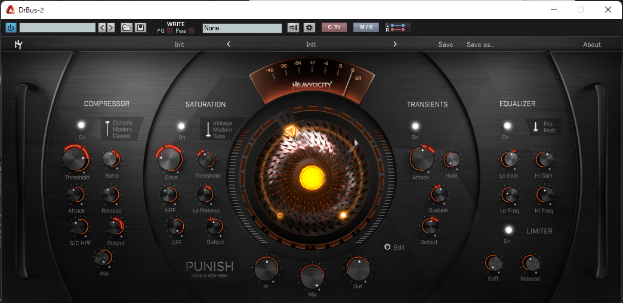Click the Hi Gain knob
This screenshot has width=623, height=303.
[545, 159]
